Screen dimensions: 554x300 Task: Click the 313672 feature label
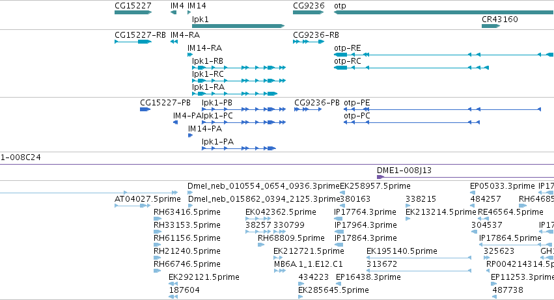click(382, 264)
